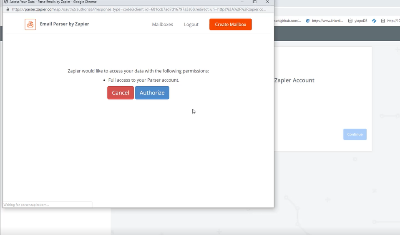Maximize the Access Your Data popup window

(x=254, y=2)
